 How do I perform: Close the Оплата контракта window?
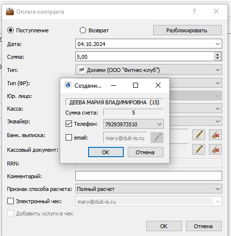tap(216, 11)
